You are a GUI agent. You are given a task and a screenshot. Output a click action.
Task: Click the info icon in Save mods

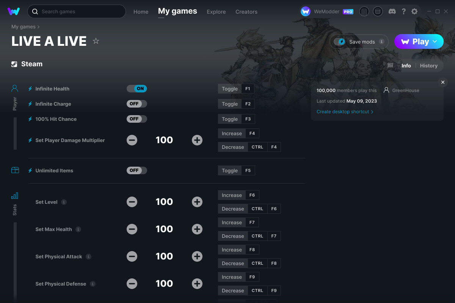point(381,42)
